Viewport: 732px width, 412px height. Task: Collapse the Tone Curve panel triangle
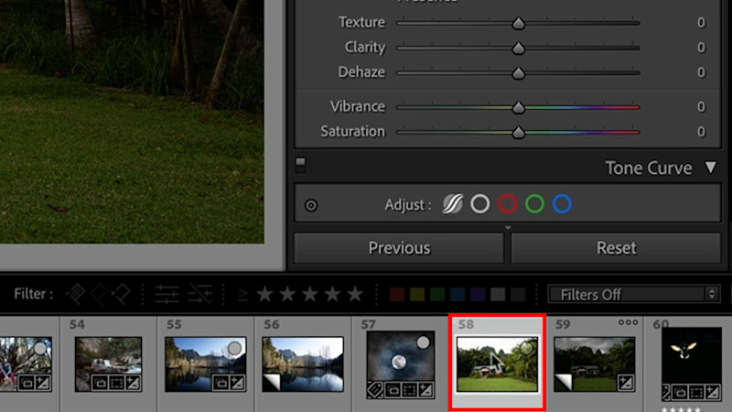[x=711, y=168]
